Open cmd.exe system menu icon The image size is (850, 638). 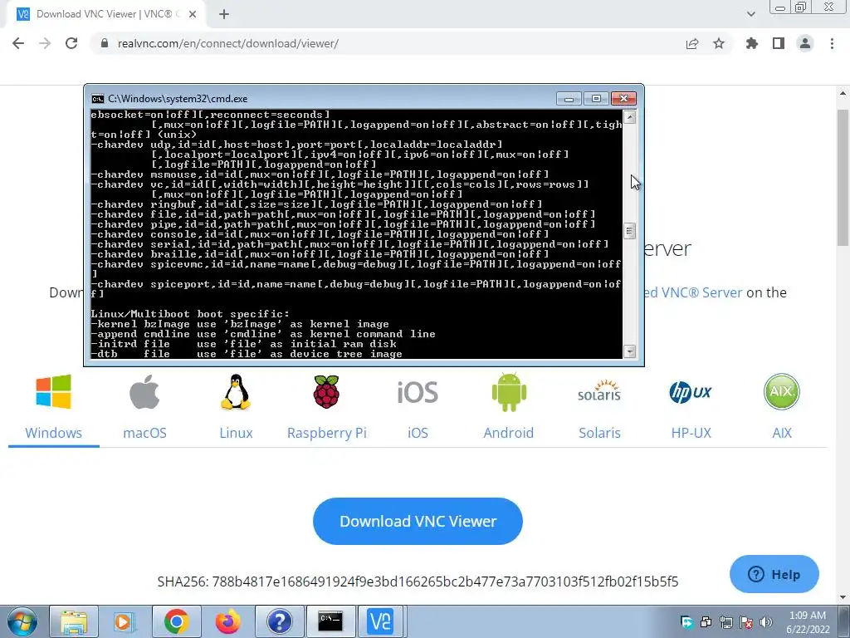pos(98,99)
